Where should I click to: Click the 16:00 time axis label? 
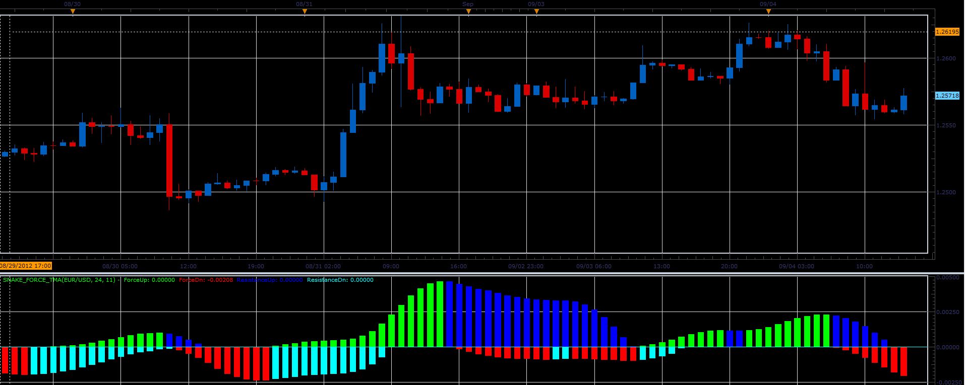(458, 266)
